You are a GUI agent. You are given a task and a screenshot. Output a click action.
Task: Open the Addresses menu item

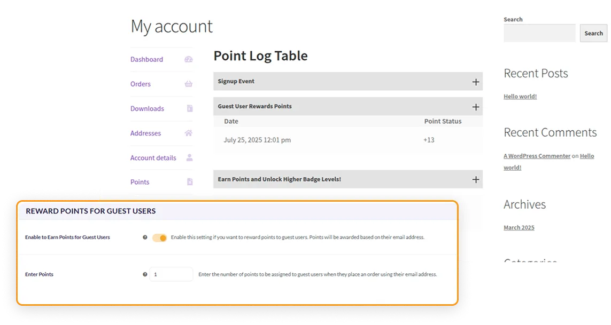pos(145,133)
